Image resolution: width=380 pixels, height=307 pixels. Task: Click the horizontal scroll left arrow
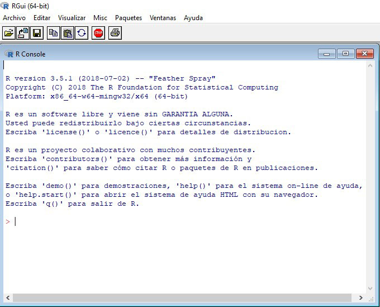tap(8, 297)
